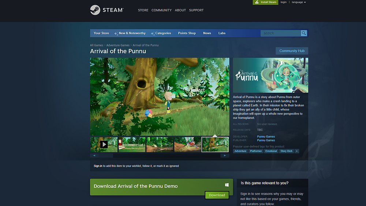The height and width of the screenshot is (206, 366).
Task: Click the login link
Action: (x=283, y=2)
